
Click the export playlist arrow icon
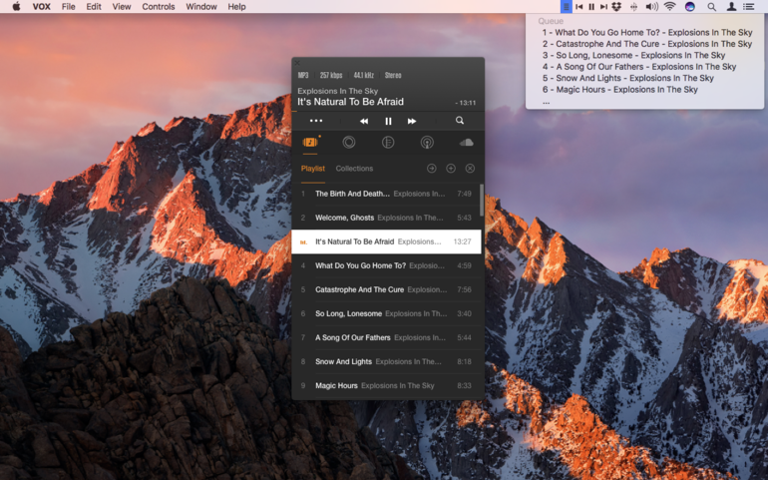(x=432, y=169)
